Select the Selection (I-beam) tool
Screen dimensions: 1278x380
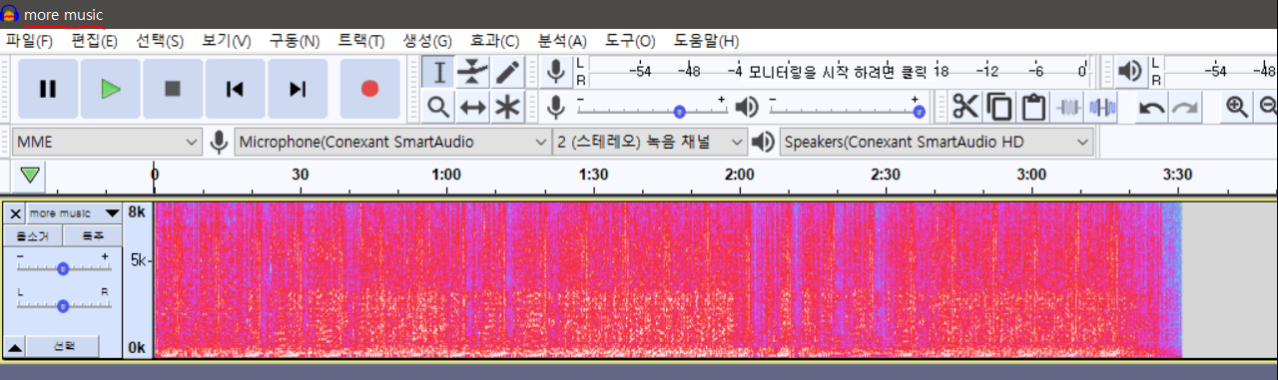tap(438, 72)
